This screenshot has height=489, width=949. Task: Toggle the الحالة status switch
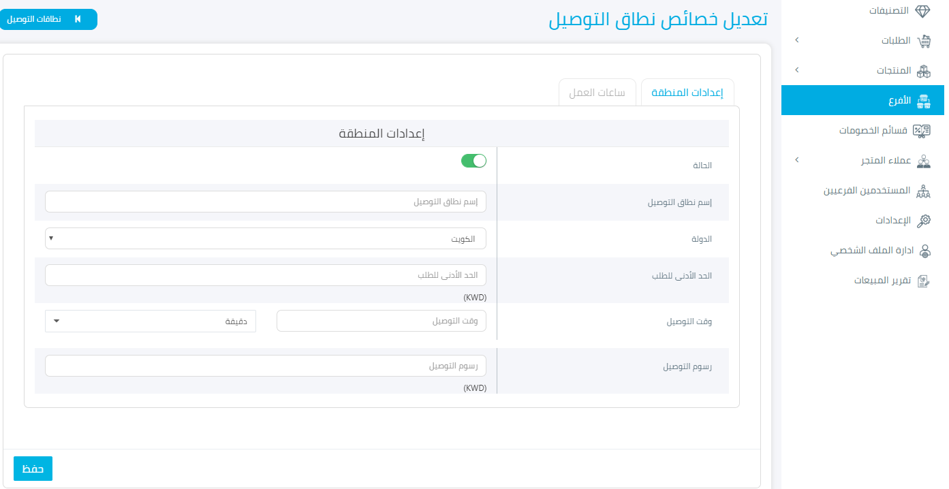(x=473, y=161)
